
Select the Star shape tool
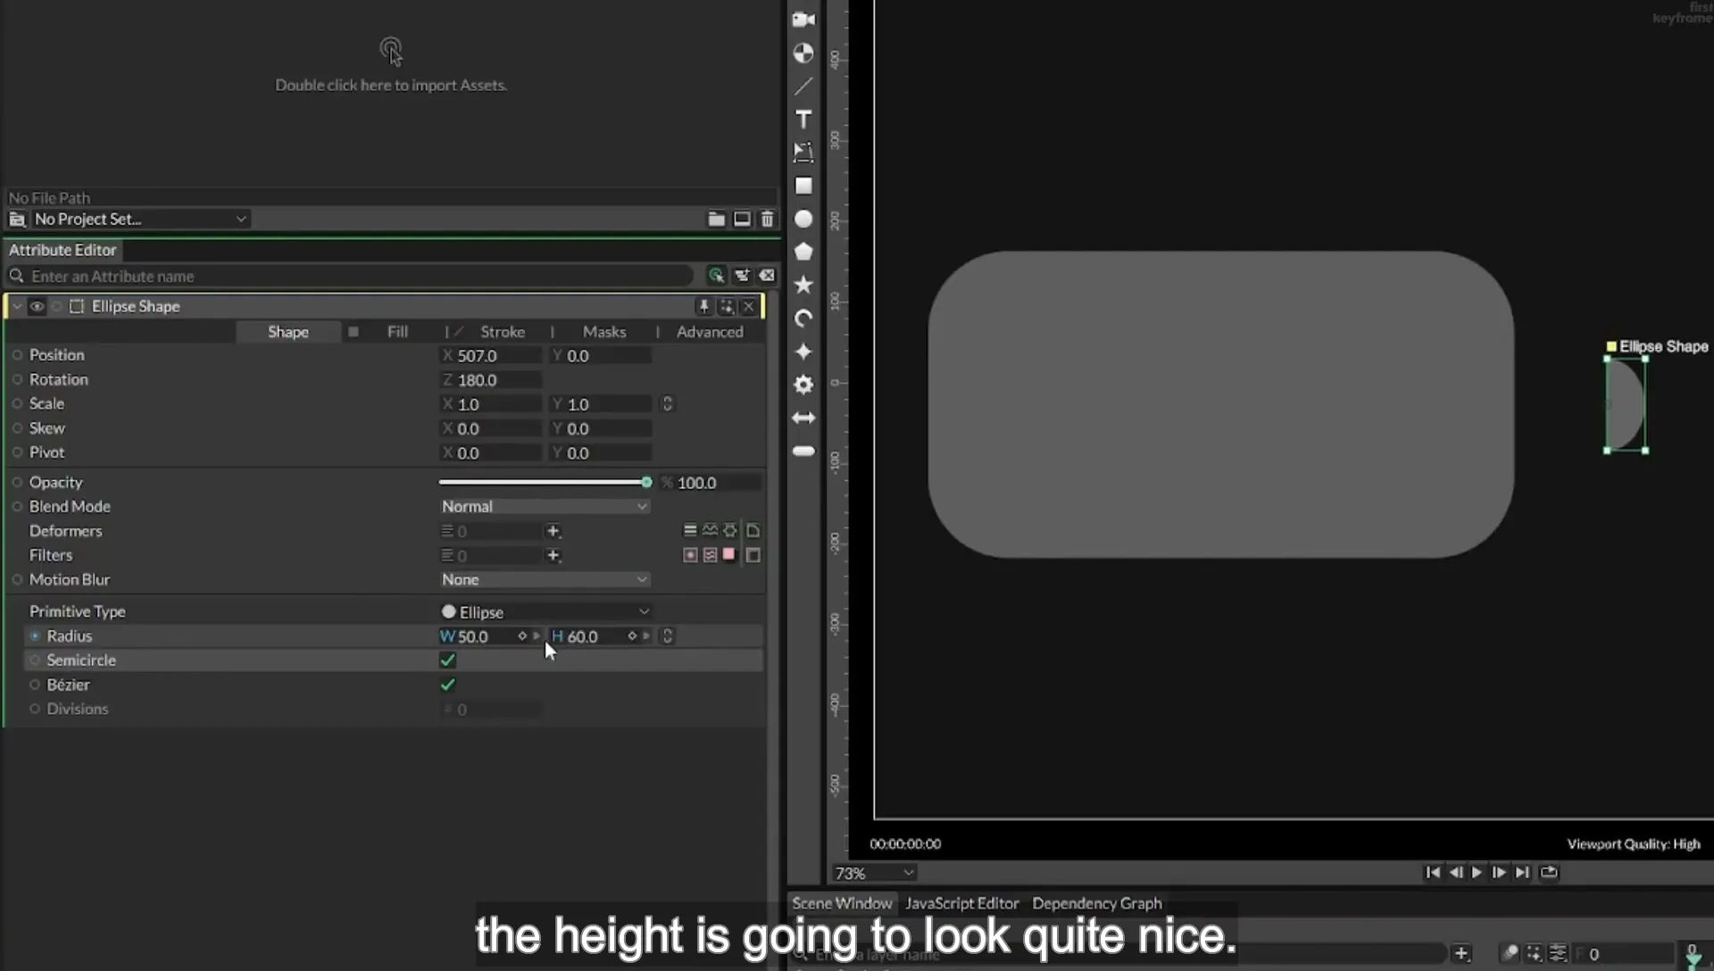pos(803,285)
